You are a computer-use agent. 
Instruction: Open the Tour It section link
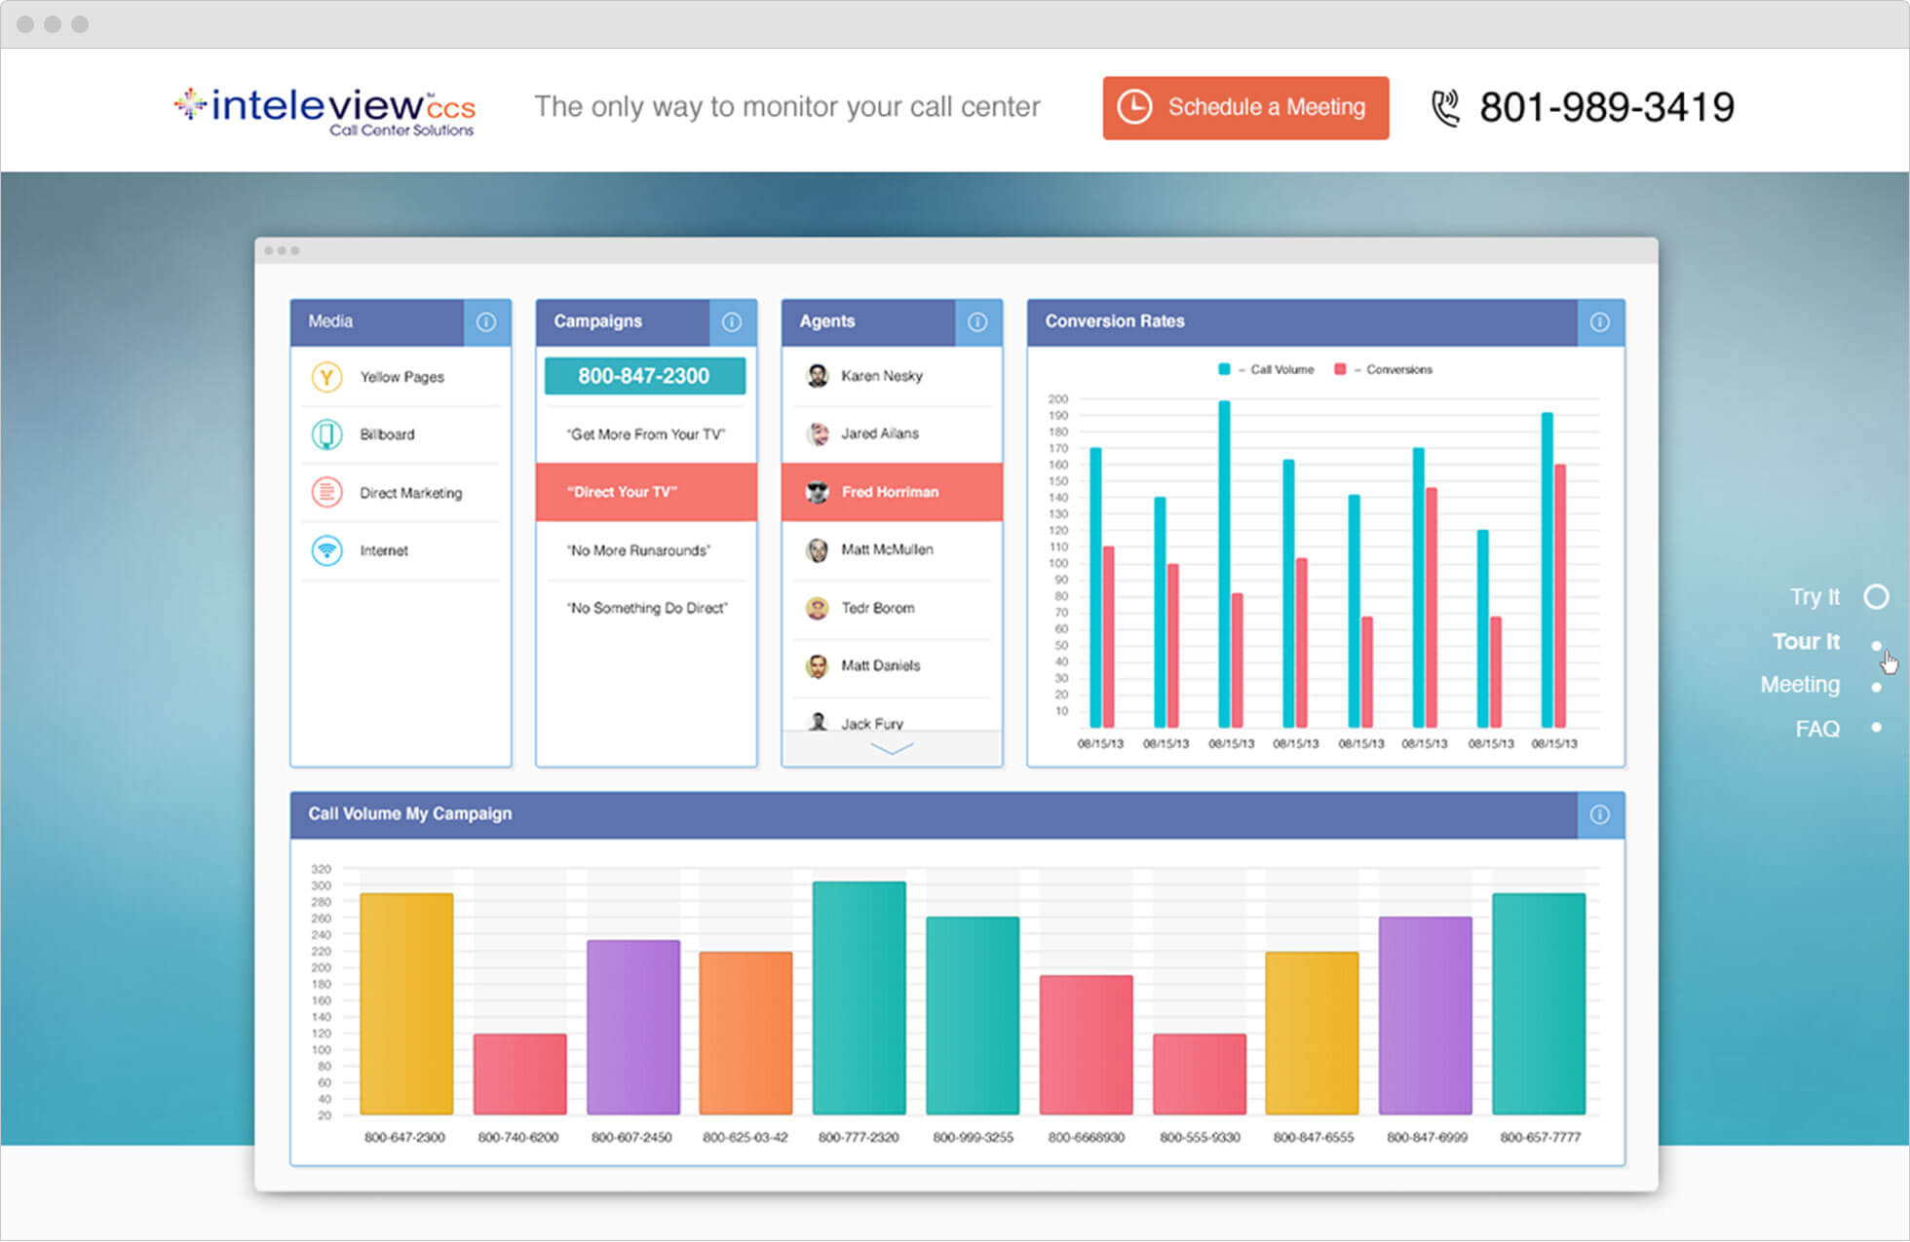tap(1805, 642)
